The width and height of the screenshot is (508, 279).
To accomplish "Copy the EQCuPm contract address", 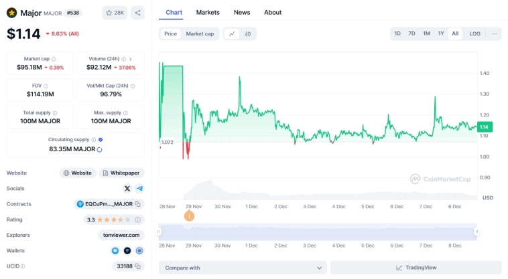I will pos(137,204).
